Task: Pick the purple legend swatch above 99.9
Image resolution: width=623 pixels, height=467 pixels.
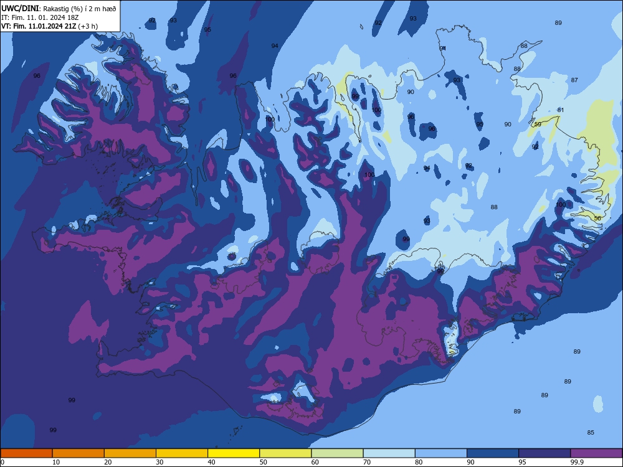Action: pyautogui.click(x=596, y=453)
